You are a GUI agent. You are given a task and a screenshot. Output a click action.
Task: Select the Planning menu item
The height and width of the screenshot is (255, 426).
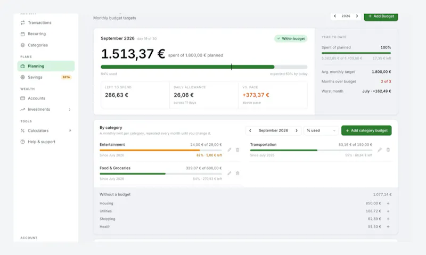(x=46, y=66)
